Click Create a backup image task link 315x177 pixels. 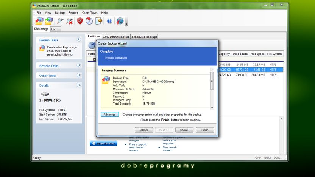coord(62,51)
